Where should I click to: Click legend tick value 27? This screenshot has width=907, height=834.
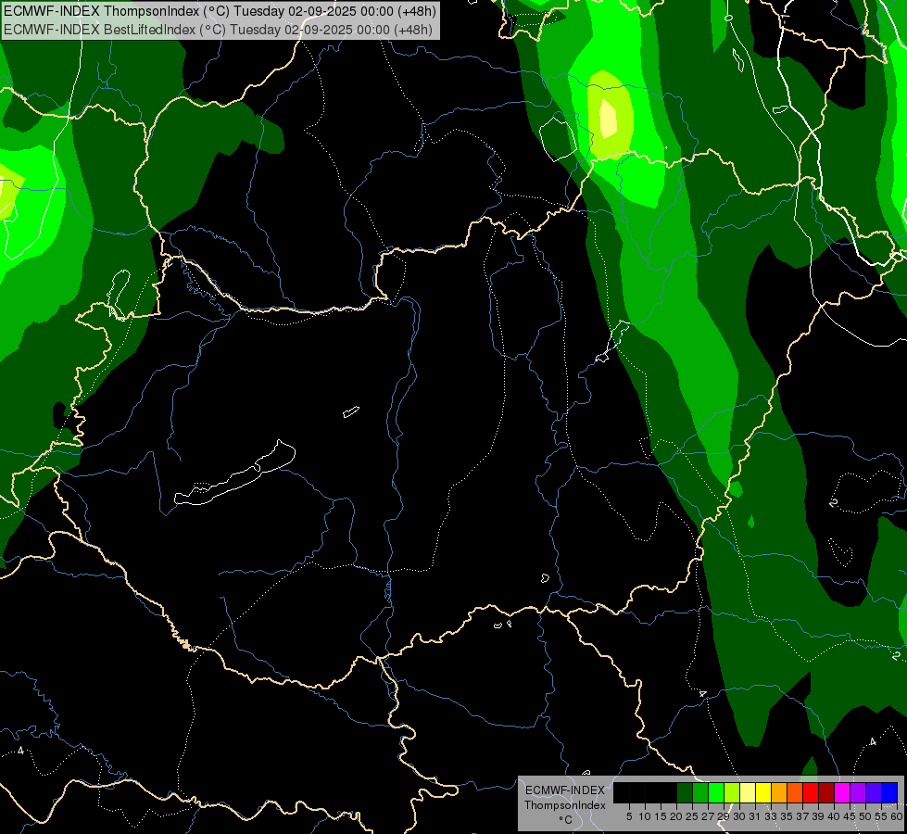tap(708, 816)
